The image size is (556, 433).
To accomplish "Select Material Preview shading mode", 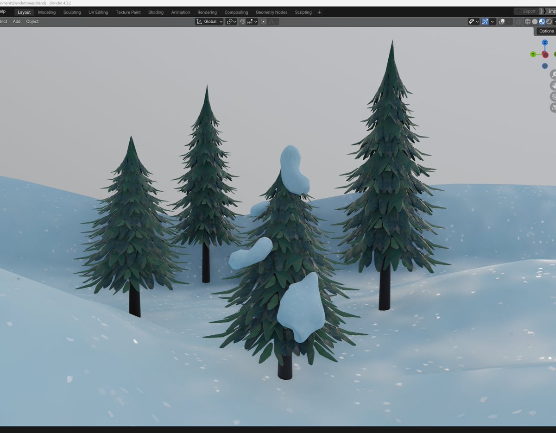I will tap(542, 21).
